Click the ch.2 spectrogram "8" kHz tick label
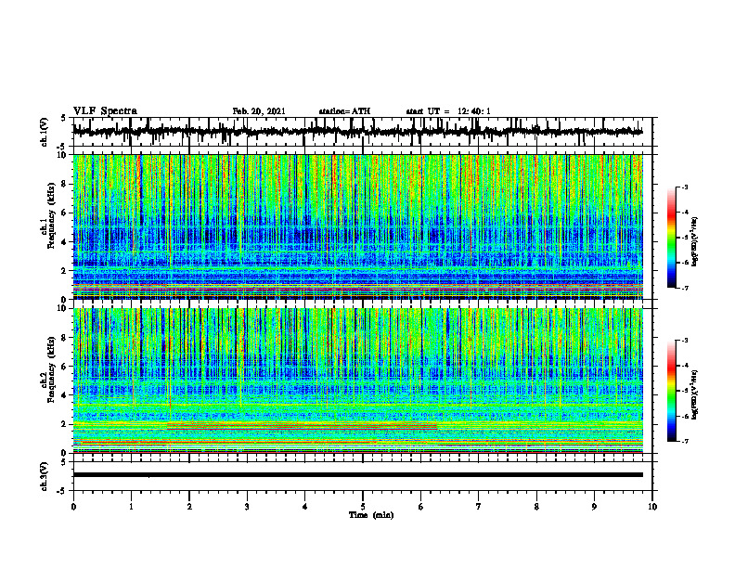 tap(65, 338)
